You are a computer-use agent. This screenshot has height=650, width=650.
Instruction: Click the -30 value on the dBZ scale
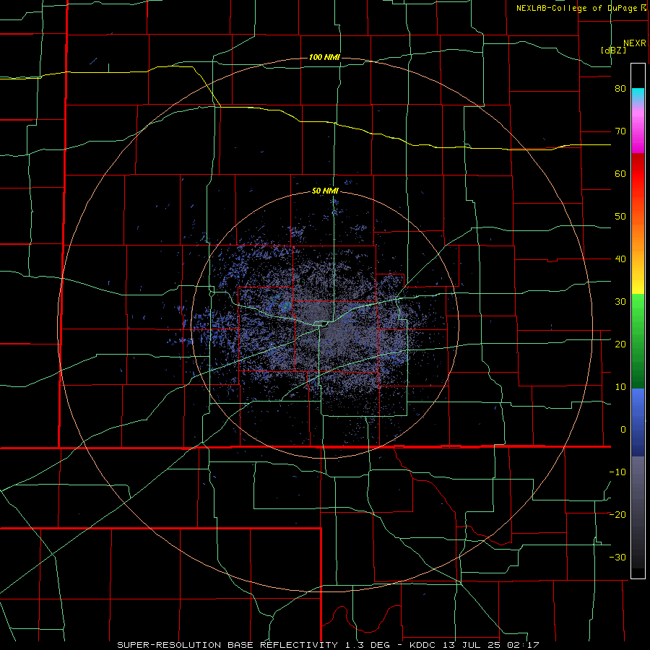(617, 557)
